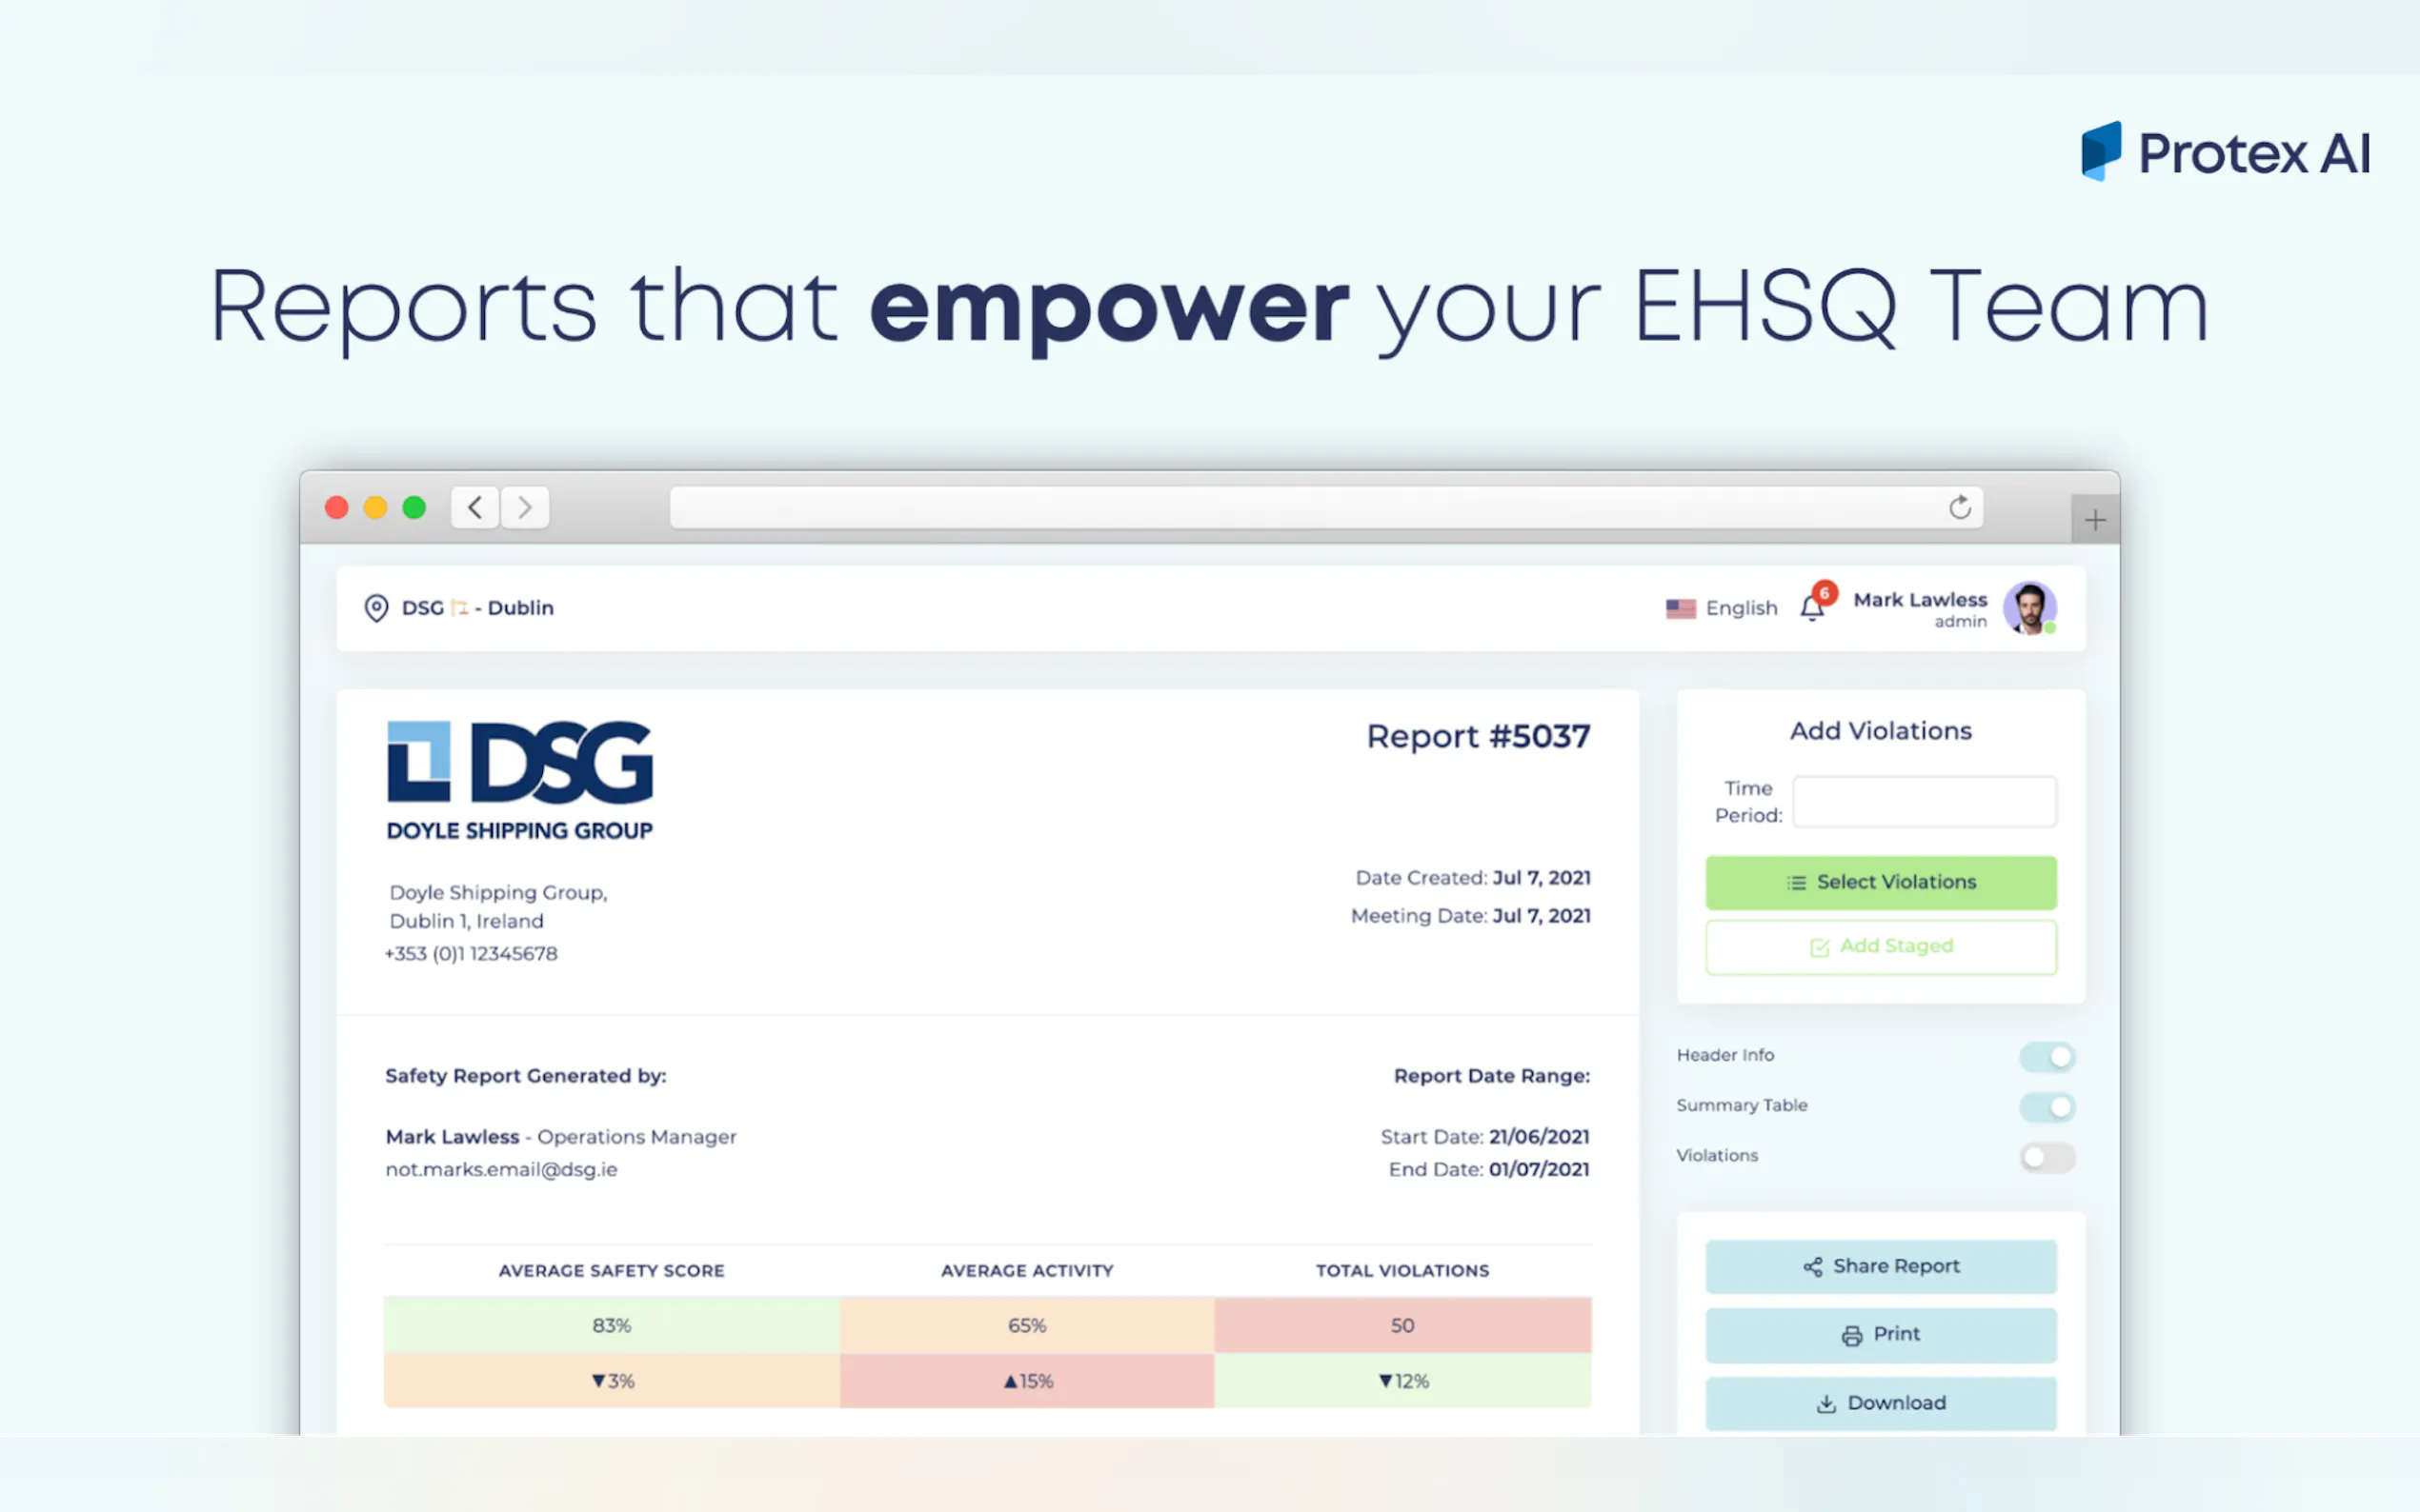Click the Protex AI logo
2420x1512 pixels.
click(x=2225, y=152)
